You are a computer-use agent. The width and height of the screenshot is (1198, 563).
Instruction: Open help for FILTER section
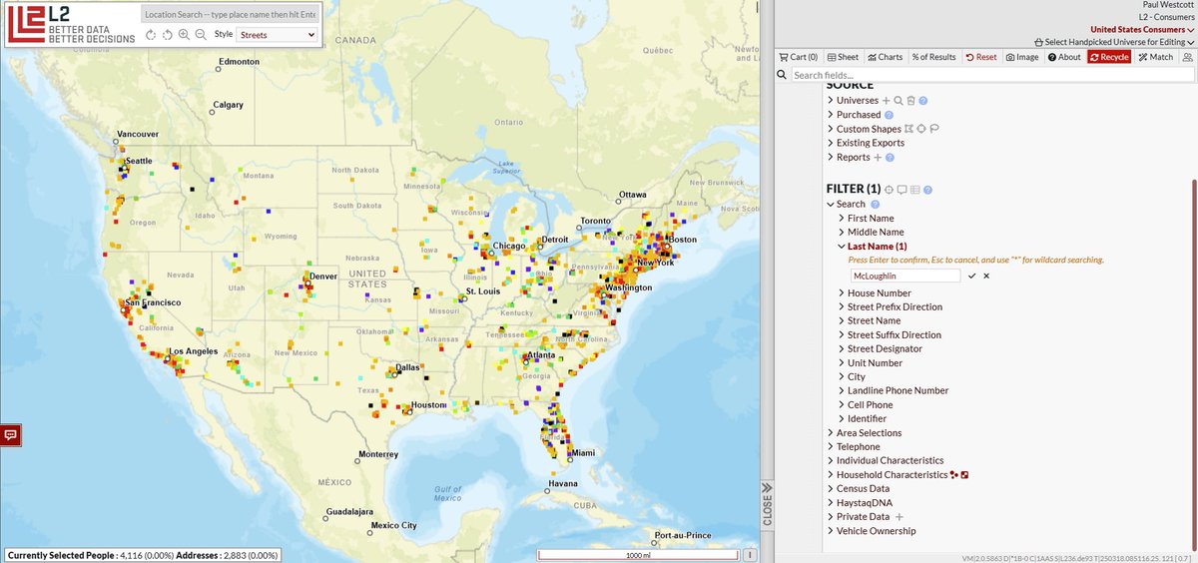tap(927, 190)
